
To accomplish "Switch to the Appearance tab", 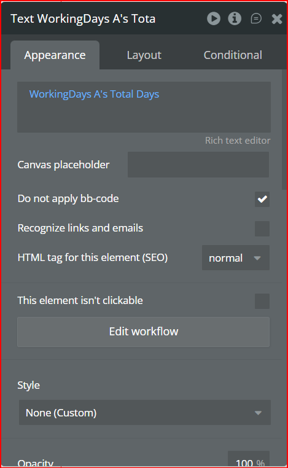I will click(55, 55).
